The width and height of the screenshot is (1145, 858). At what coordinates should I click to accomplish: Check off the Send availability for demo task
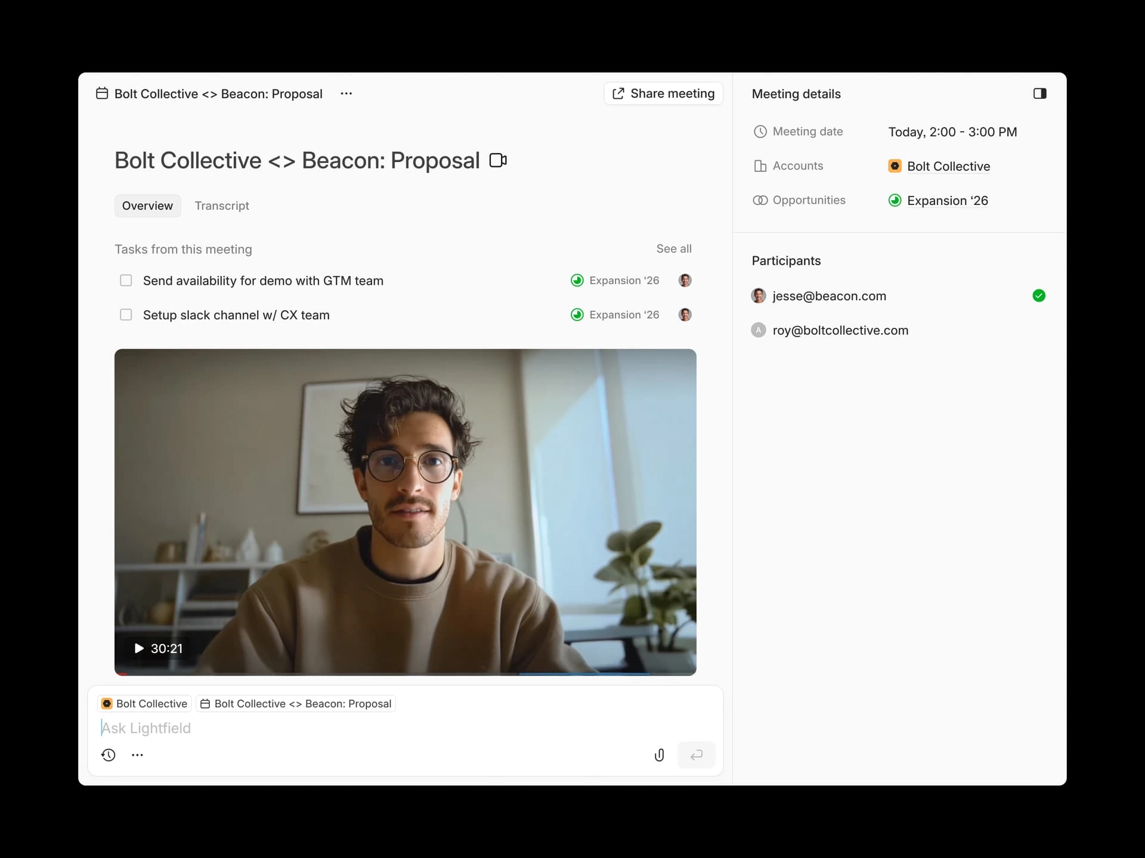coord(126,280)
